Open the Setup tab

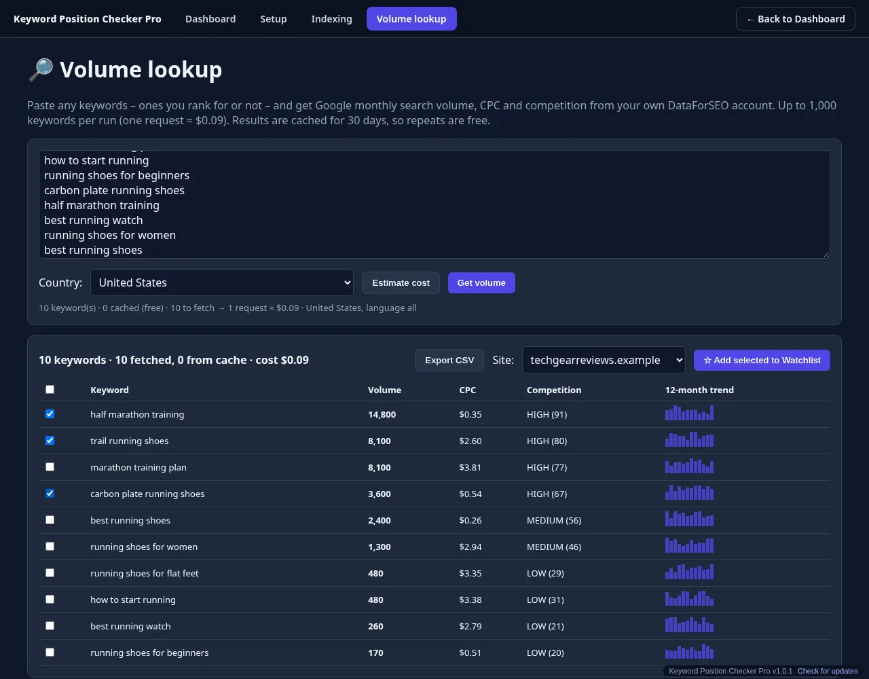coord(274,19)
